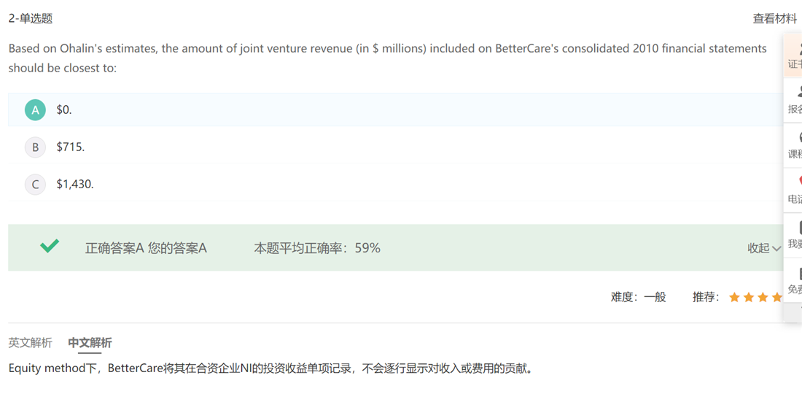Click the 本题平均正确率 59% text

point(317,248)
